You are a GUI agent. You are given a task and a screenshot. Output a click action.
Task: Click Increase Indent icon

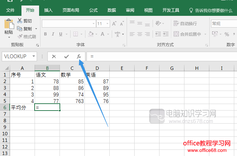[166, 34]
